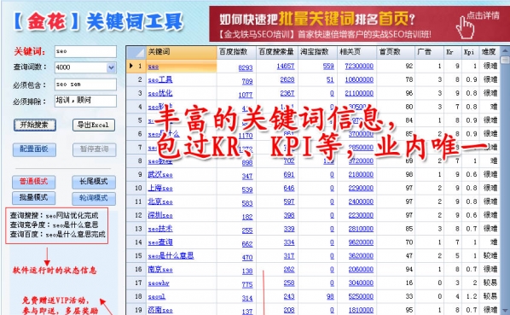This screenshot has width=510, height=315.
Task: Open keyword link seowhy
Action: pos(159,283)
